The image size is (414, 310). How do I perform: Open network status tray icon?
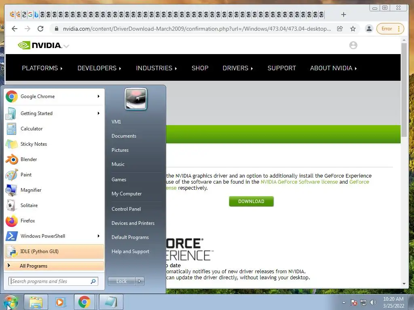pyautogui.click(x=363, y=302)
